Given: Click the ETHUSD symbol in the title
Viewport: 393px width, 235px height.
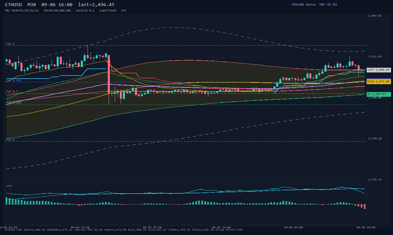Looking at the screenshot, I should (13, 5).
